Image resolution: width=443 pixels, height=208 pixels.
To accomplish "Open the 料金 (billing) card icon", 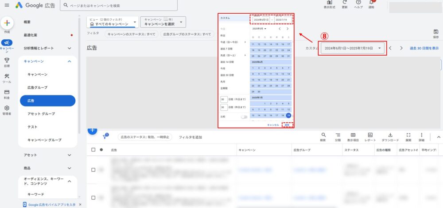I will pyautogui.click(x=7, y=92).
